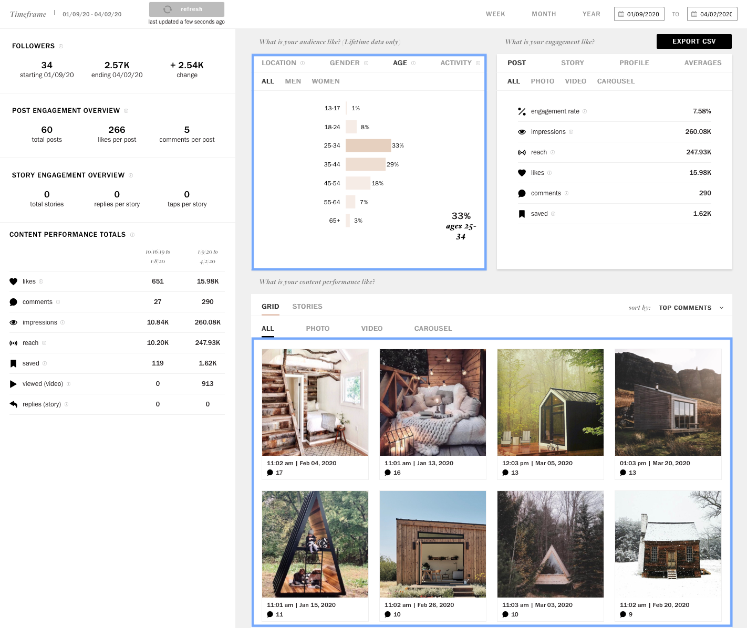Viewport: 747px width, 628px height.
Task: Click the reply arrow icon next to replies (story)
Action: pos(14,404)
